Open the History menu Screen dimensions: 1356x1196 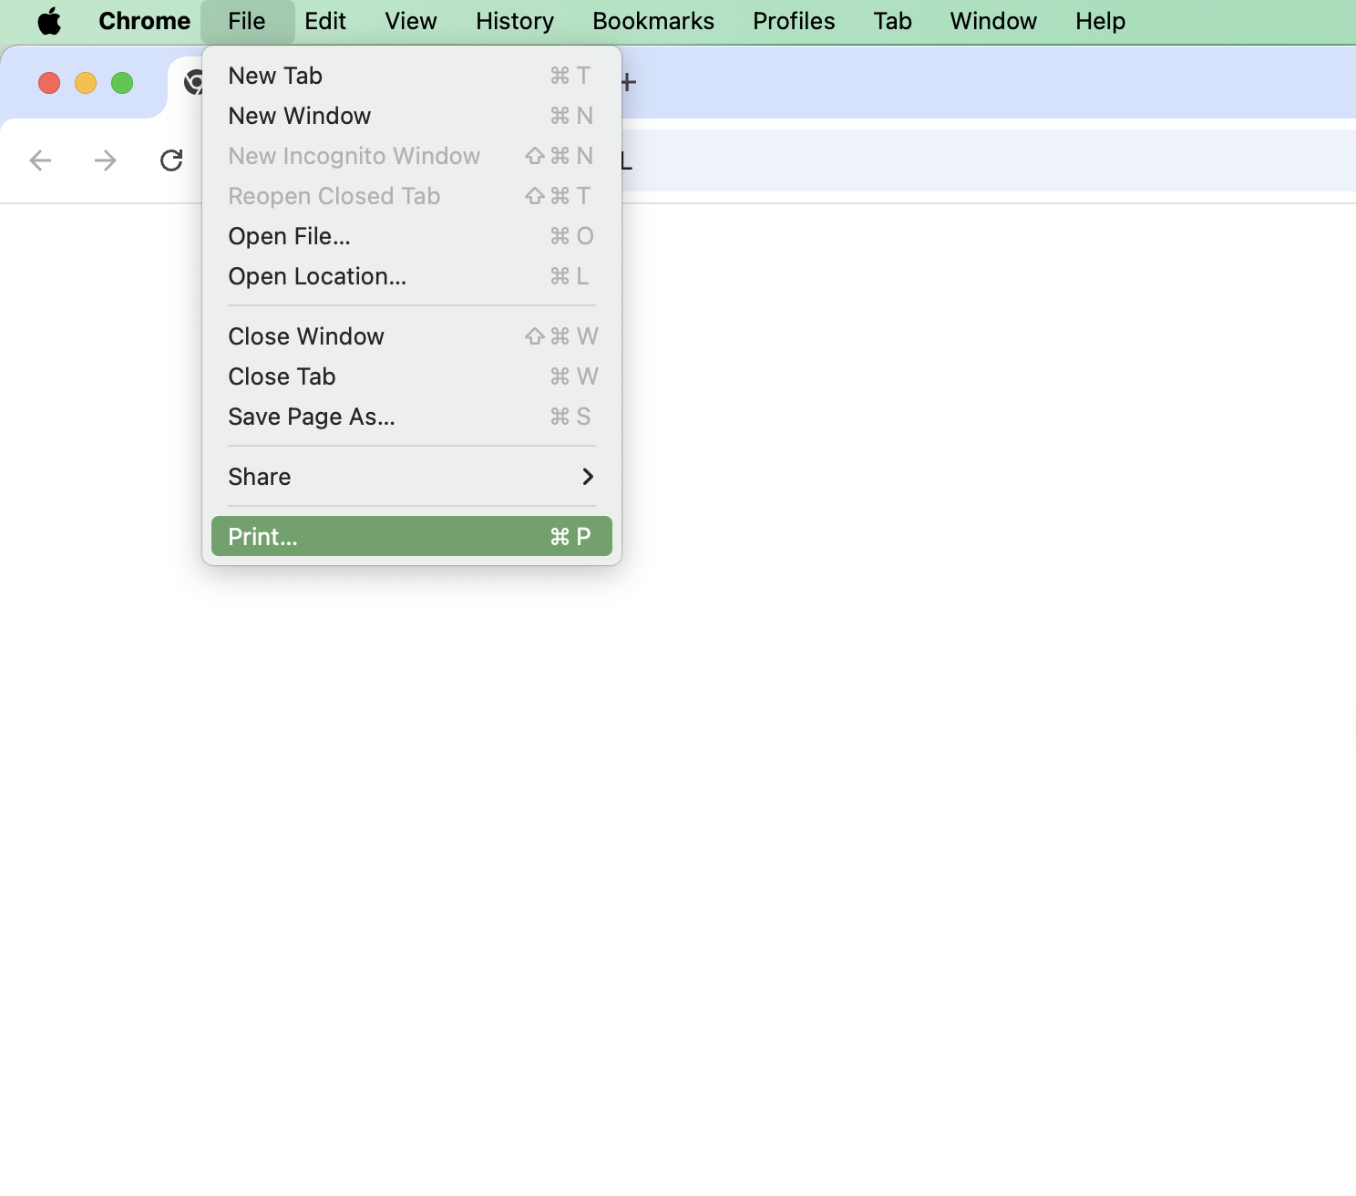coord(514,21)
